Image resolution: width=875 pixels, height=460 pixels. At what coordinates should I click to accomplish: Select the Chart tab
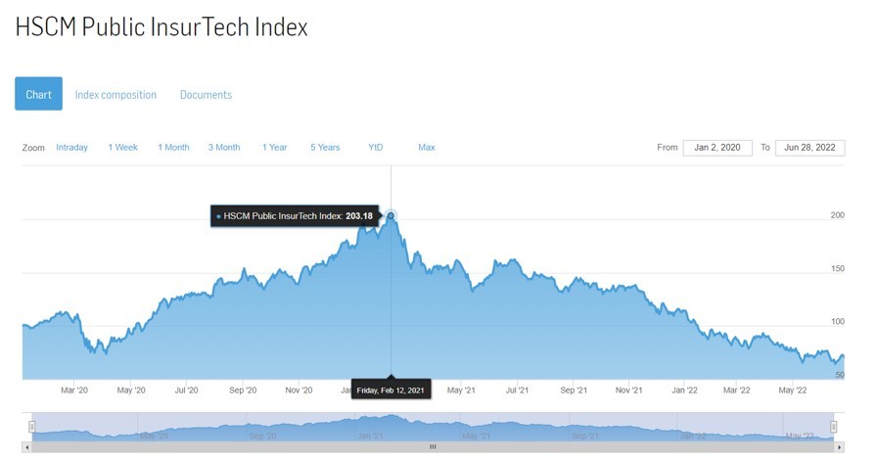point(38,95)
